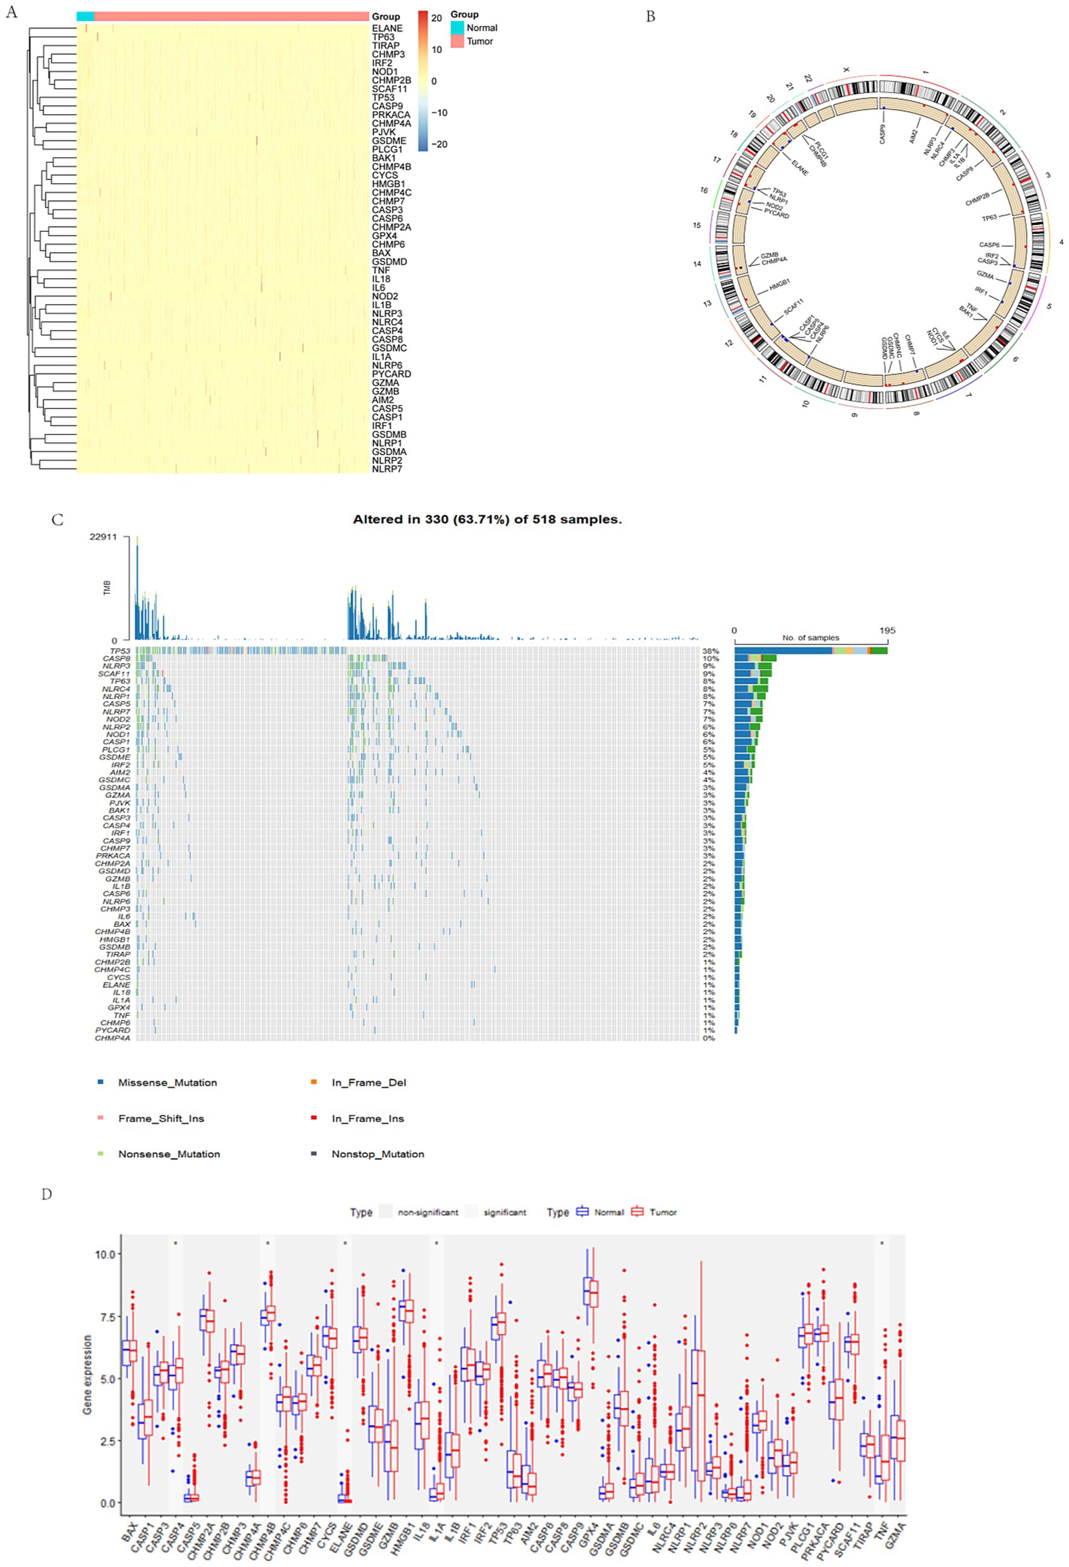Click ELANE gene label in panel A heatmap

[387, 28]
